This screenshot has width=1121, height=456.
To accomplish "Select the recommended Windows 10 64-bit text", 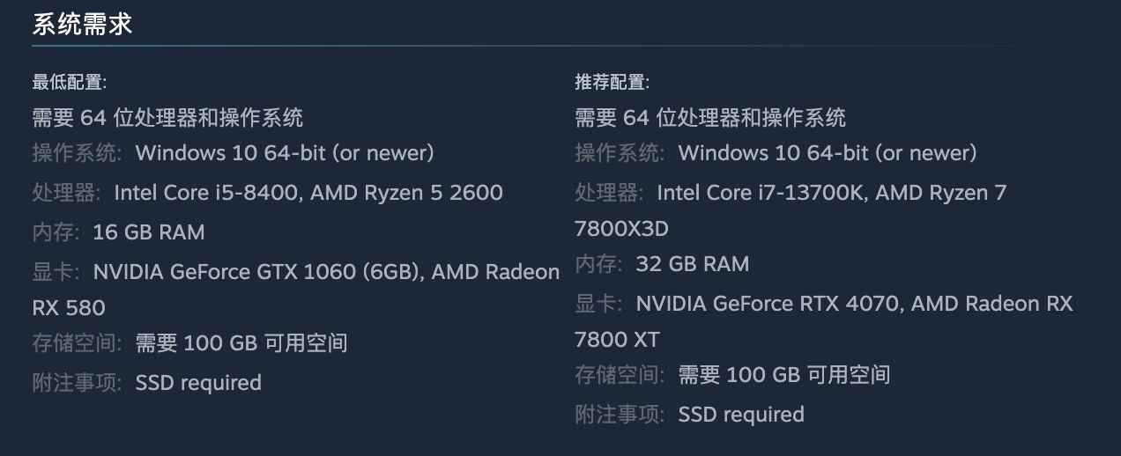I will click(x=828, y=153).
